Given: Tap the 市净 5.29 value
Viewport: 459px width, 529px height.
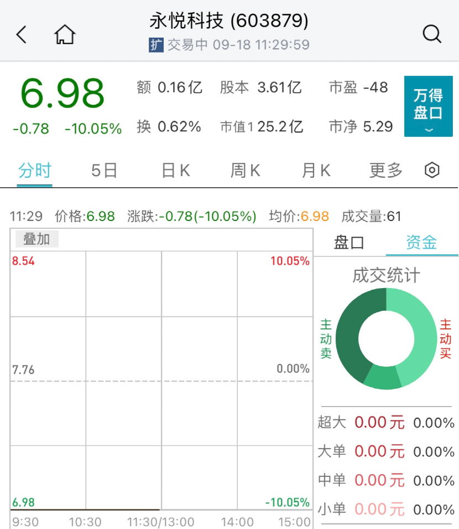Looking at the screenshot, I should point(361,126).
